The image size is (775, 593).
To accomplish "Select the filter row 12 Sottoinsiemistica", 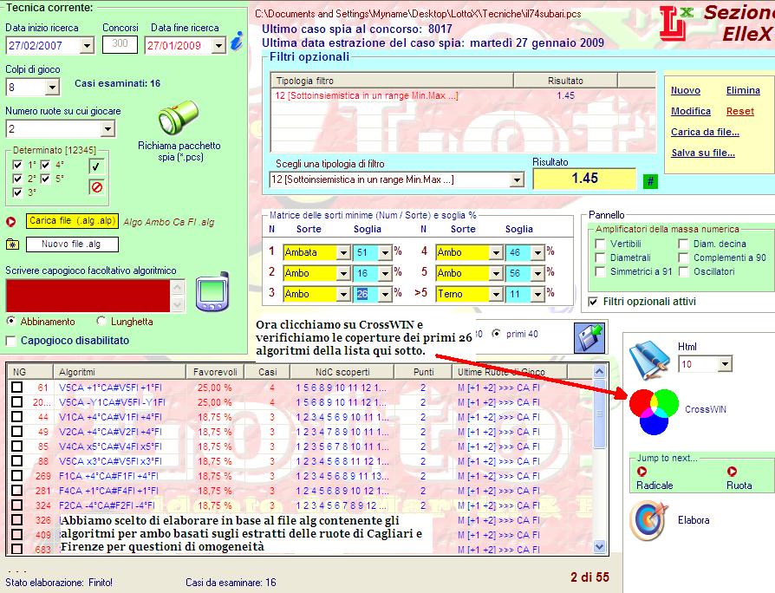I will [x=464, y=95].
